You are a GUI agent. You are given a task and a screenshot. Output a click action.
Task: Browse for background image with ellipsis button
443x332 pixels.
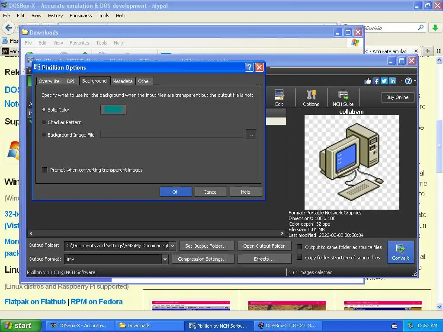[x=250, y=134]
